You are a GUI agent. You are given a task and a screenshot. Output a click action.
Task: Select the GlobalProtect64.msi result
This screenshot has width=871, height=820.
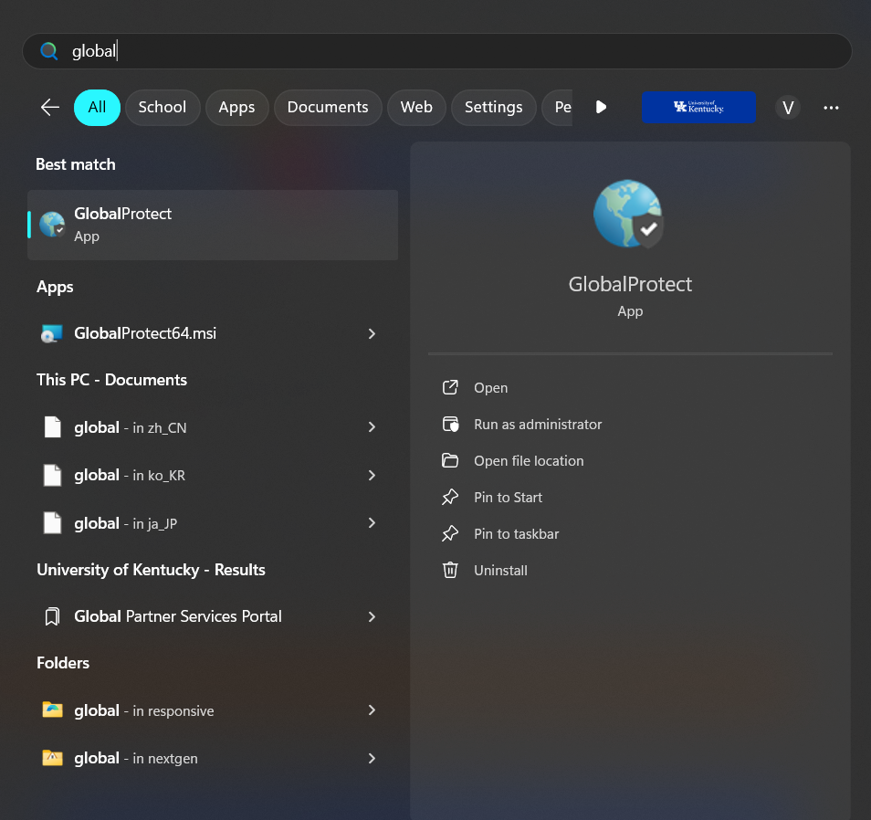point(213,333)
